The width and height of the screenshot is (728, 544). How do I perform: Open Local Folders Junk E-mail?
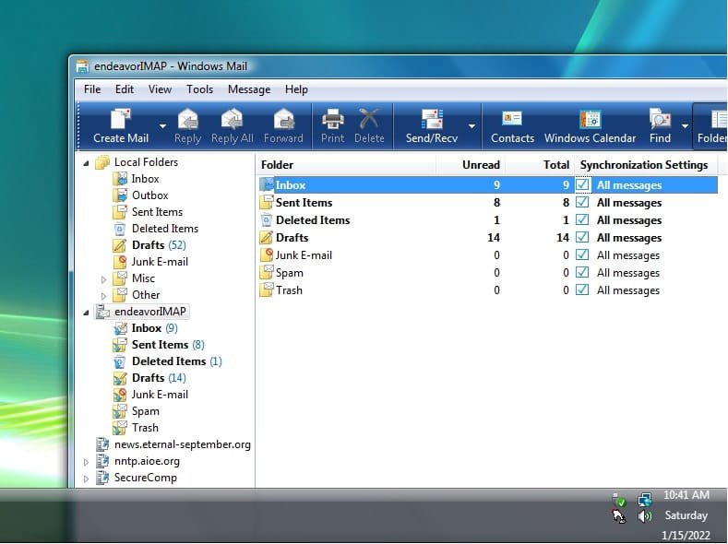pyautogui.click(x=150, y=262)
